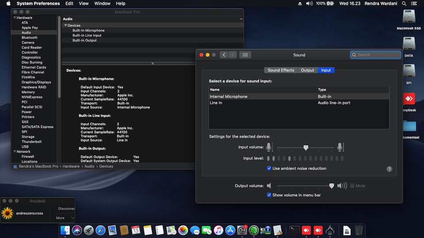Open Notification Center in menu bar
424x238 pixels.
pos(414,4)
